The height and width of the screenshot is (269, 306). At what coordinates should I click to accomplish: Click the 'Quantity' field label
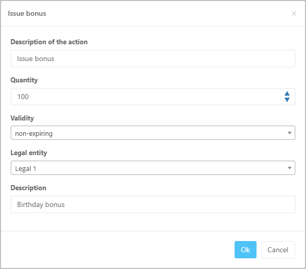click(x=24, y=80)
